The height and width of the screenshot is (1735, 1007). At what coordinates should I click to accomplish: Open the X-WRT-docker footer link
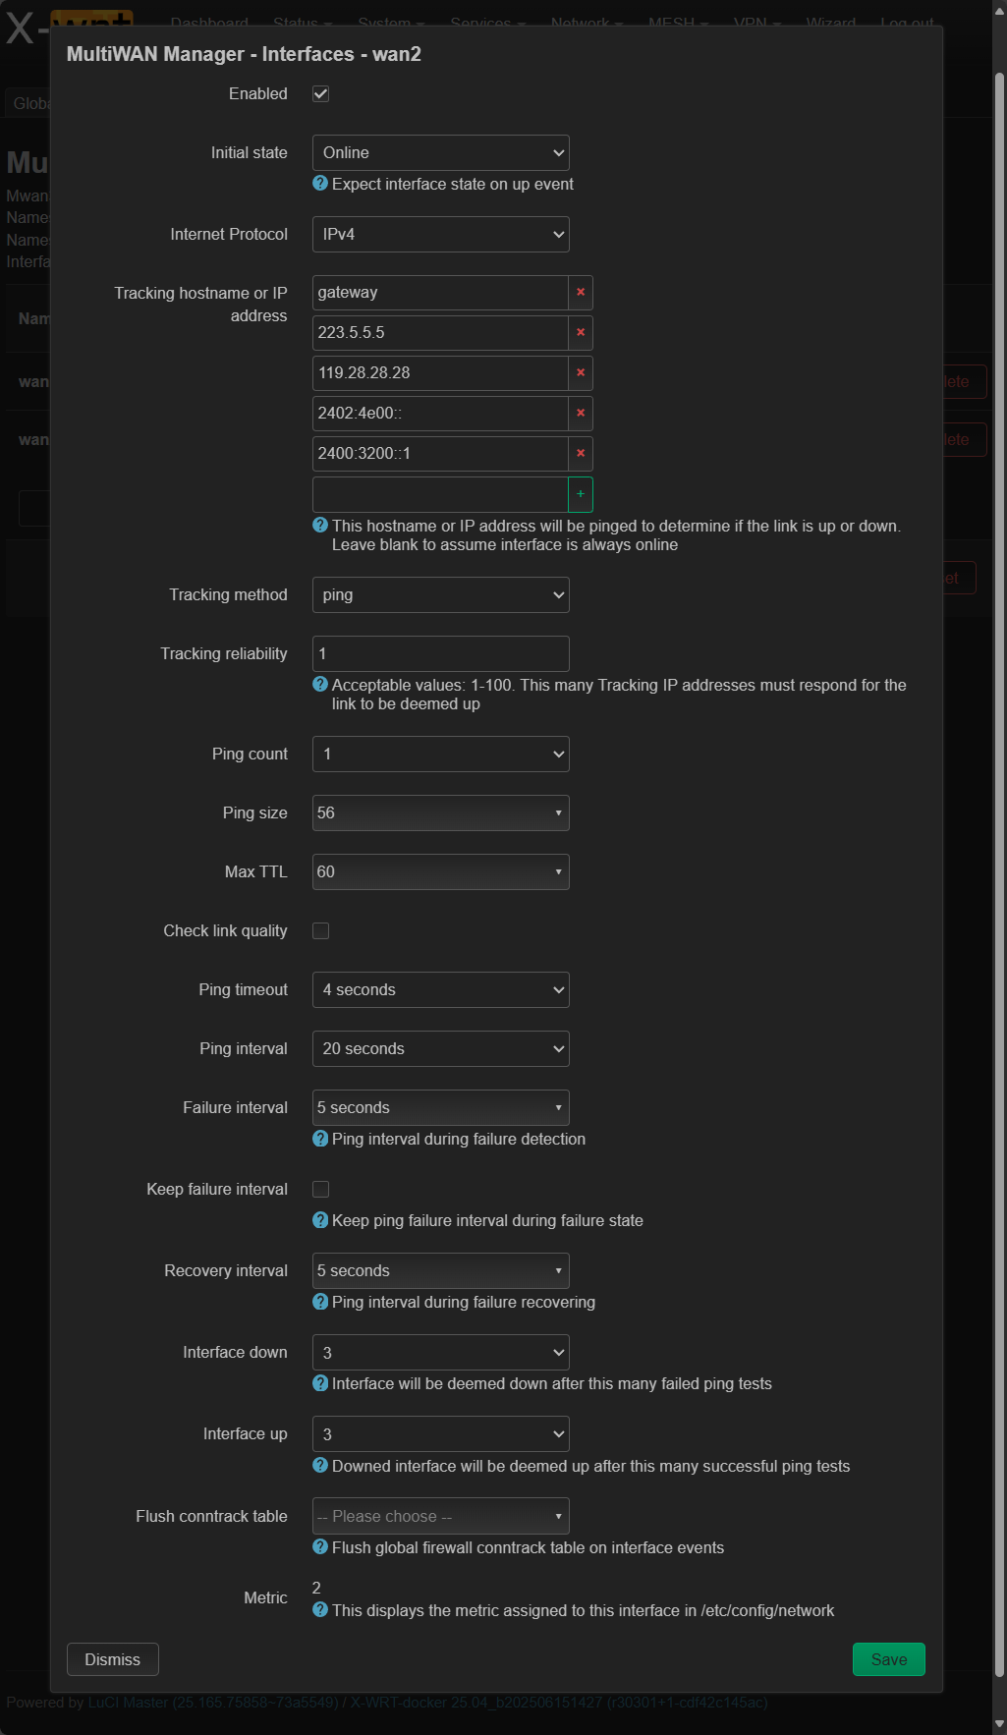(559, 1703)
